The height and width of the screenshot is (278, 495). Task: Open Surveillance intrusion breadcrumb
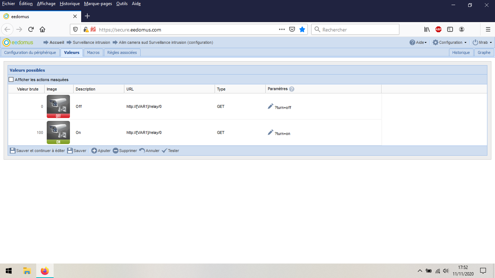91,42
